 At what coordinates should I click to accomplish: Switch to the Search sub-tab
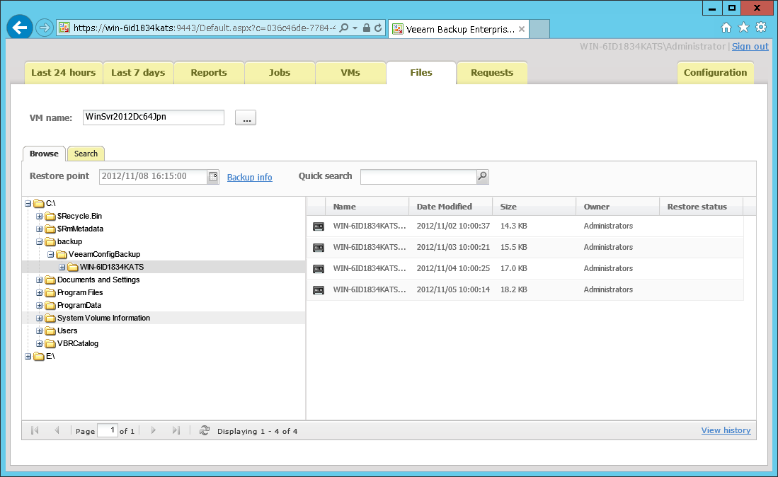point(86,154)
